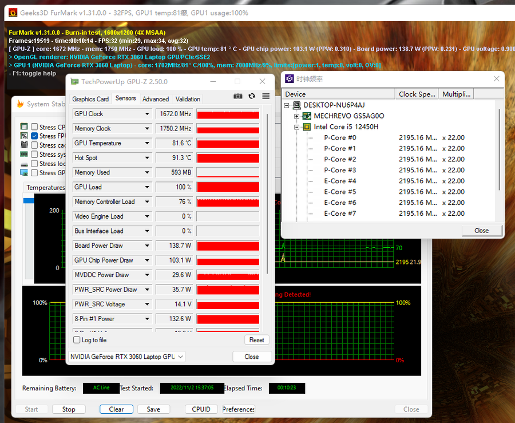515x423 pixels.
Task: Click the GPU-Z screenshot camera icon
Action: coord(238,96)
